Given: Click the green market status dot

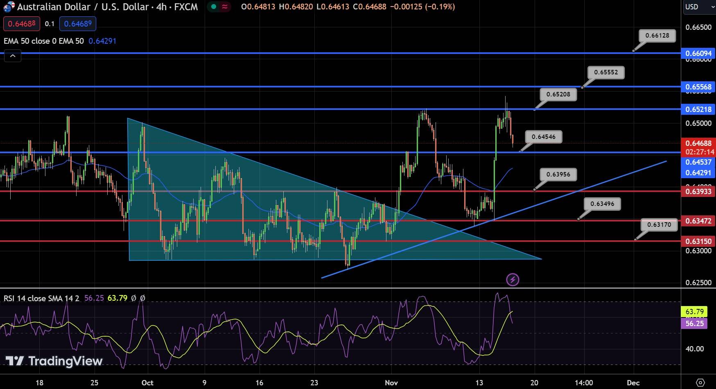Looking at the screenshot, I should pos(213,7).
